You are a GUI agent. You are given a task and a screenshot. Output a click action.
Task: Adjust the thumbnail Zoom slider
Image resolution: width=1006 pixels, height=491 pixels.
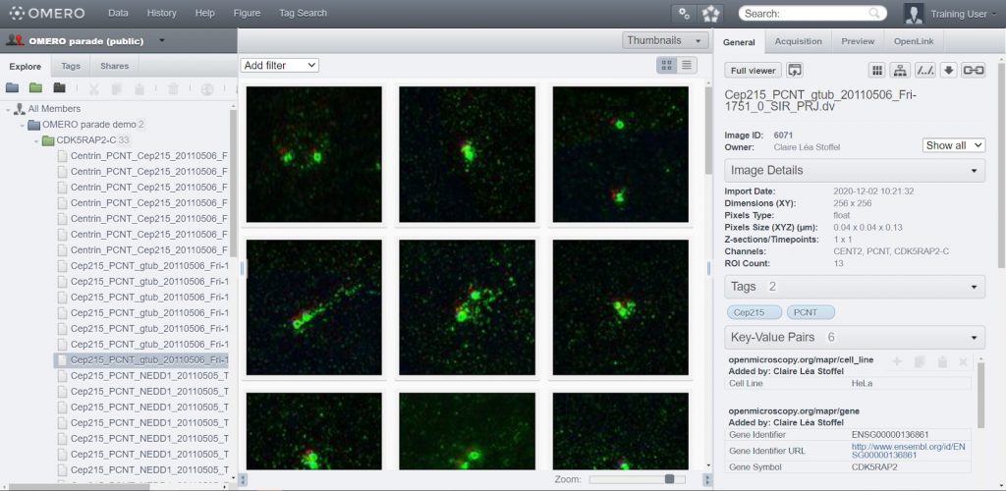669,479
